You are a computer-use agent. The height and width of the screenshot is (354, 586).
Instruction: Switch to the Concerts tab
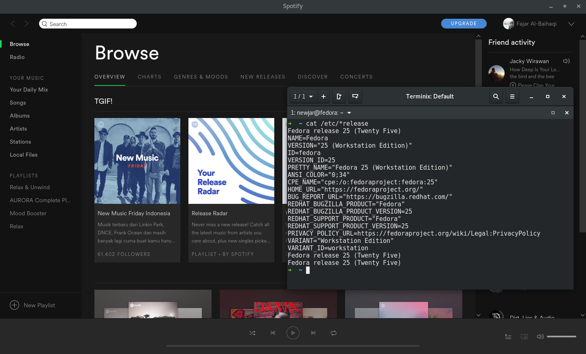[356, 77]
